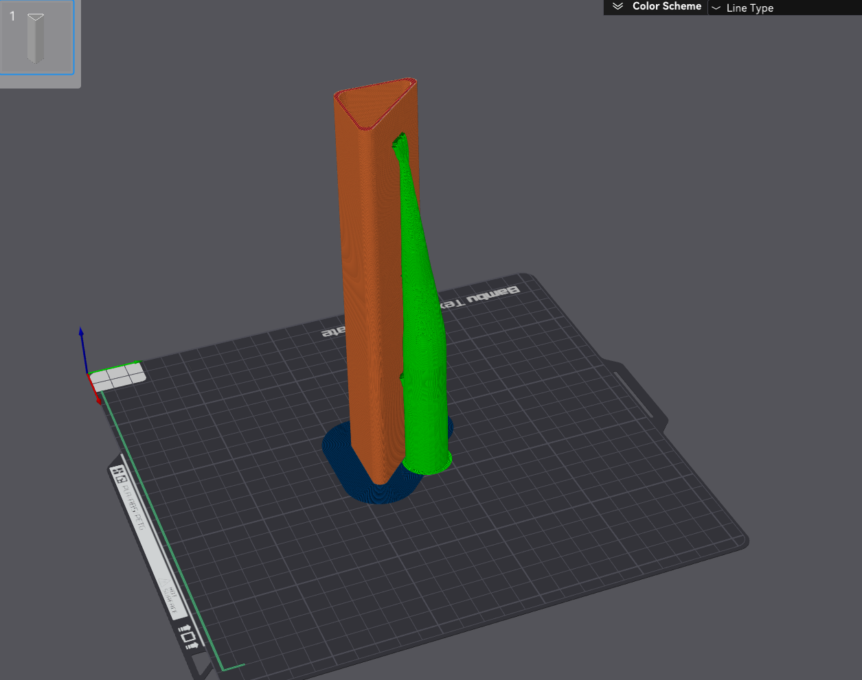Click the pointed top tip of the support
This screenshot has height=680, width=862.
pyautogui.click(x=400, y=139)
